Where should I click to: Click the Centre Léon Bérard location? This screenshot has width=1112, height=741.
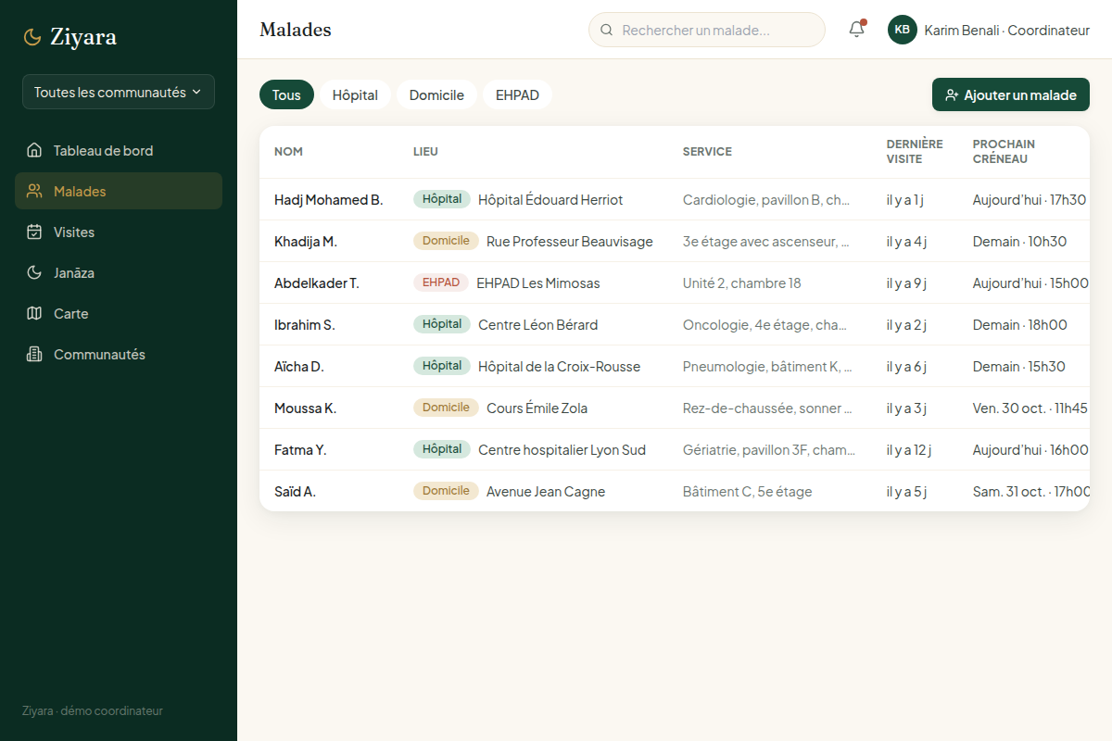(538, 324)
